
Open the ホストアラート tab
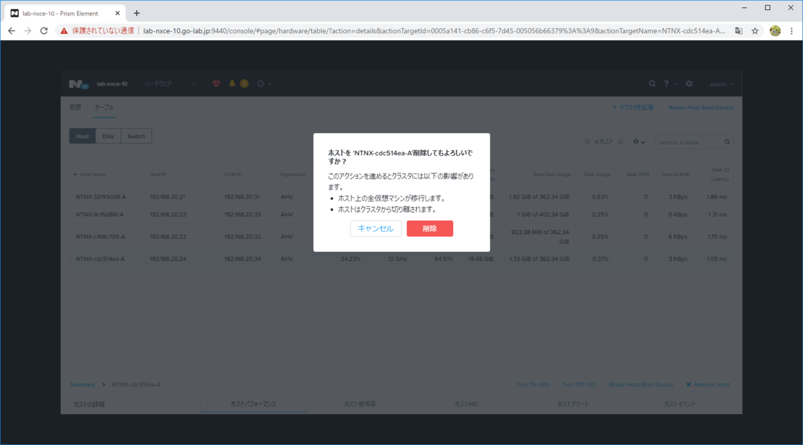click(x=574, y=404)
